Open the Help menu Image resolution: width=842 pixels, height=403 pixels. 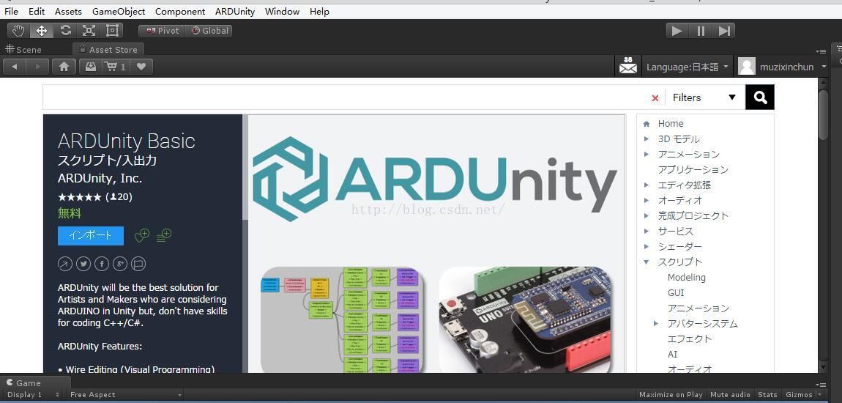click(x=319, y=11)
